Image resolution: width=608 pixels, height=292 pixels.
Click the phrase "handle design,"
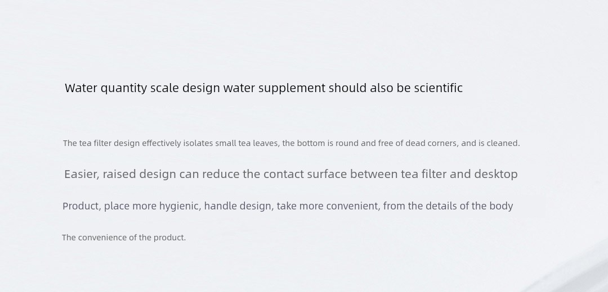[x=239, y=206]
